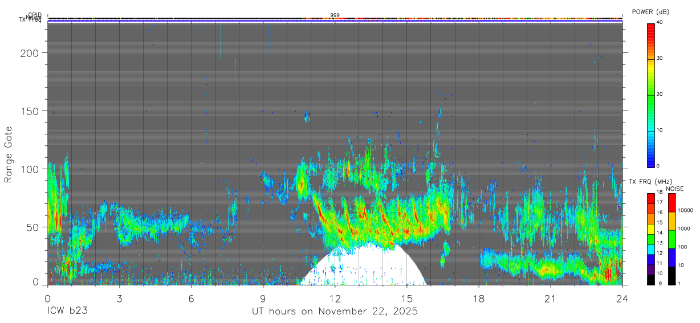This screenshot has width=700, height=323.
Task: Click the 30 tick on POWER scale
Action: pos(658,58)
